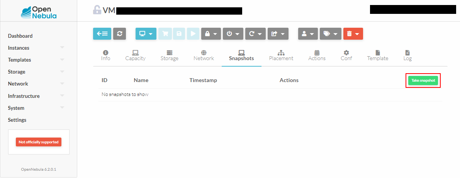Open the user ownership dropdown
This screenshot has height=178, width=460.
point(308,34)
